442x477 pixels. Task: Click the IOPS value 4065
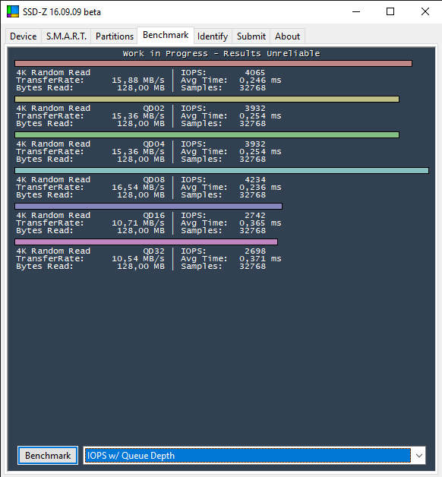(255, 73)
